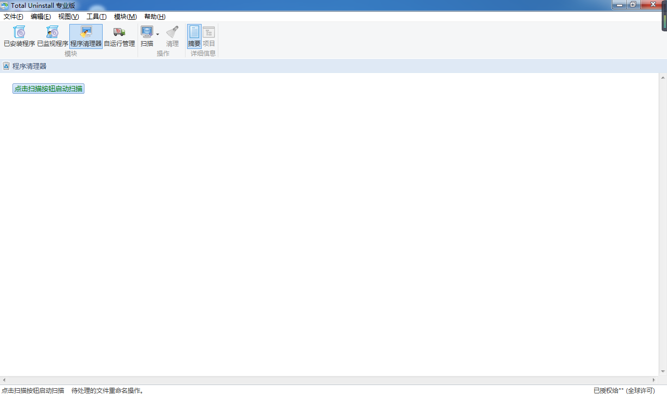Activate the 程序清理器 (Program Cleaner) module icon
Image resolution: width=667 pixels, height=396 pixels.
pyautogui.click(x=85, y=36)
